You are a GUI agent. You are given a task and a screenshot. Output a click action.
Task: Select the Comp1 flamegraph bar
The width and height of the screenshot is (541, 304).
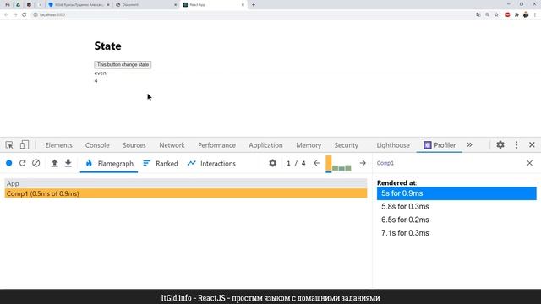[x=186, y=193]
